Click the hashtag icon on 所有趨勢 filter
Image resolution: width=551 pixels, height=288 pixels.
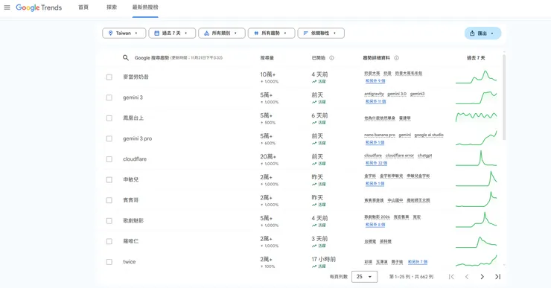pos(256,33)
